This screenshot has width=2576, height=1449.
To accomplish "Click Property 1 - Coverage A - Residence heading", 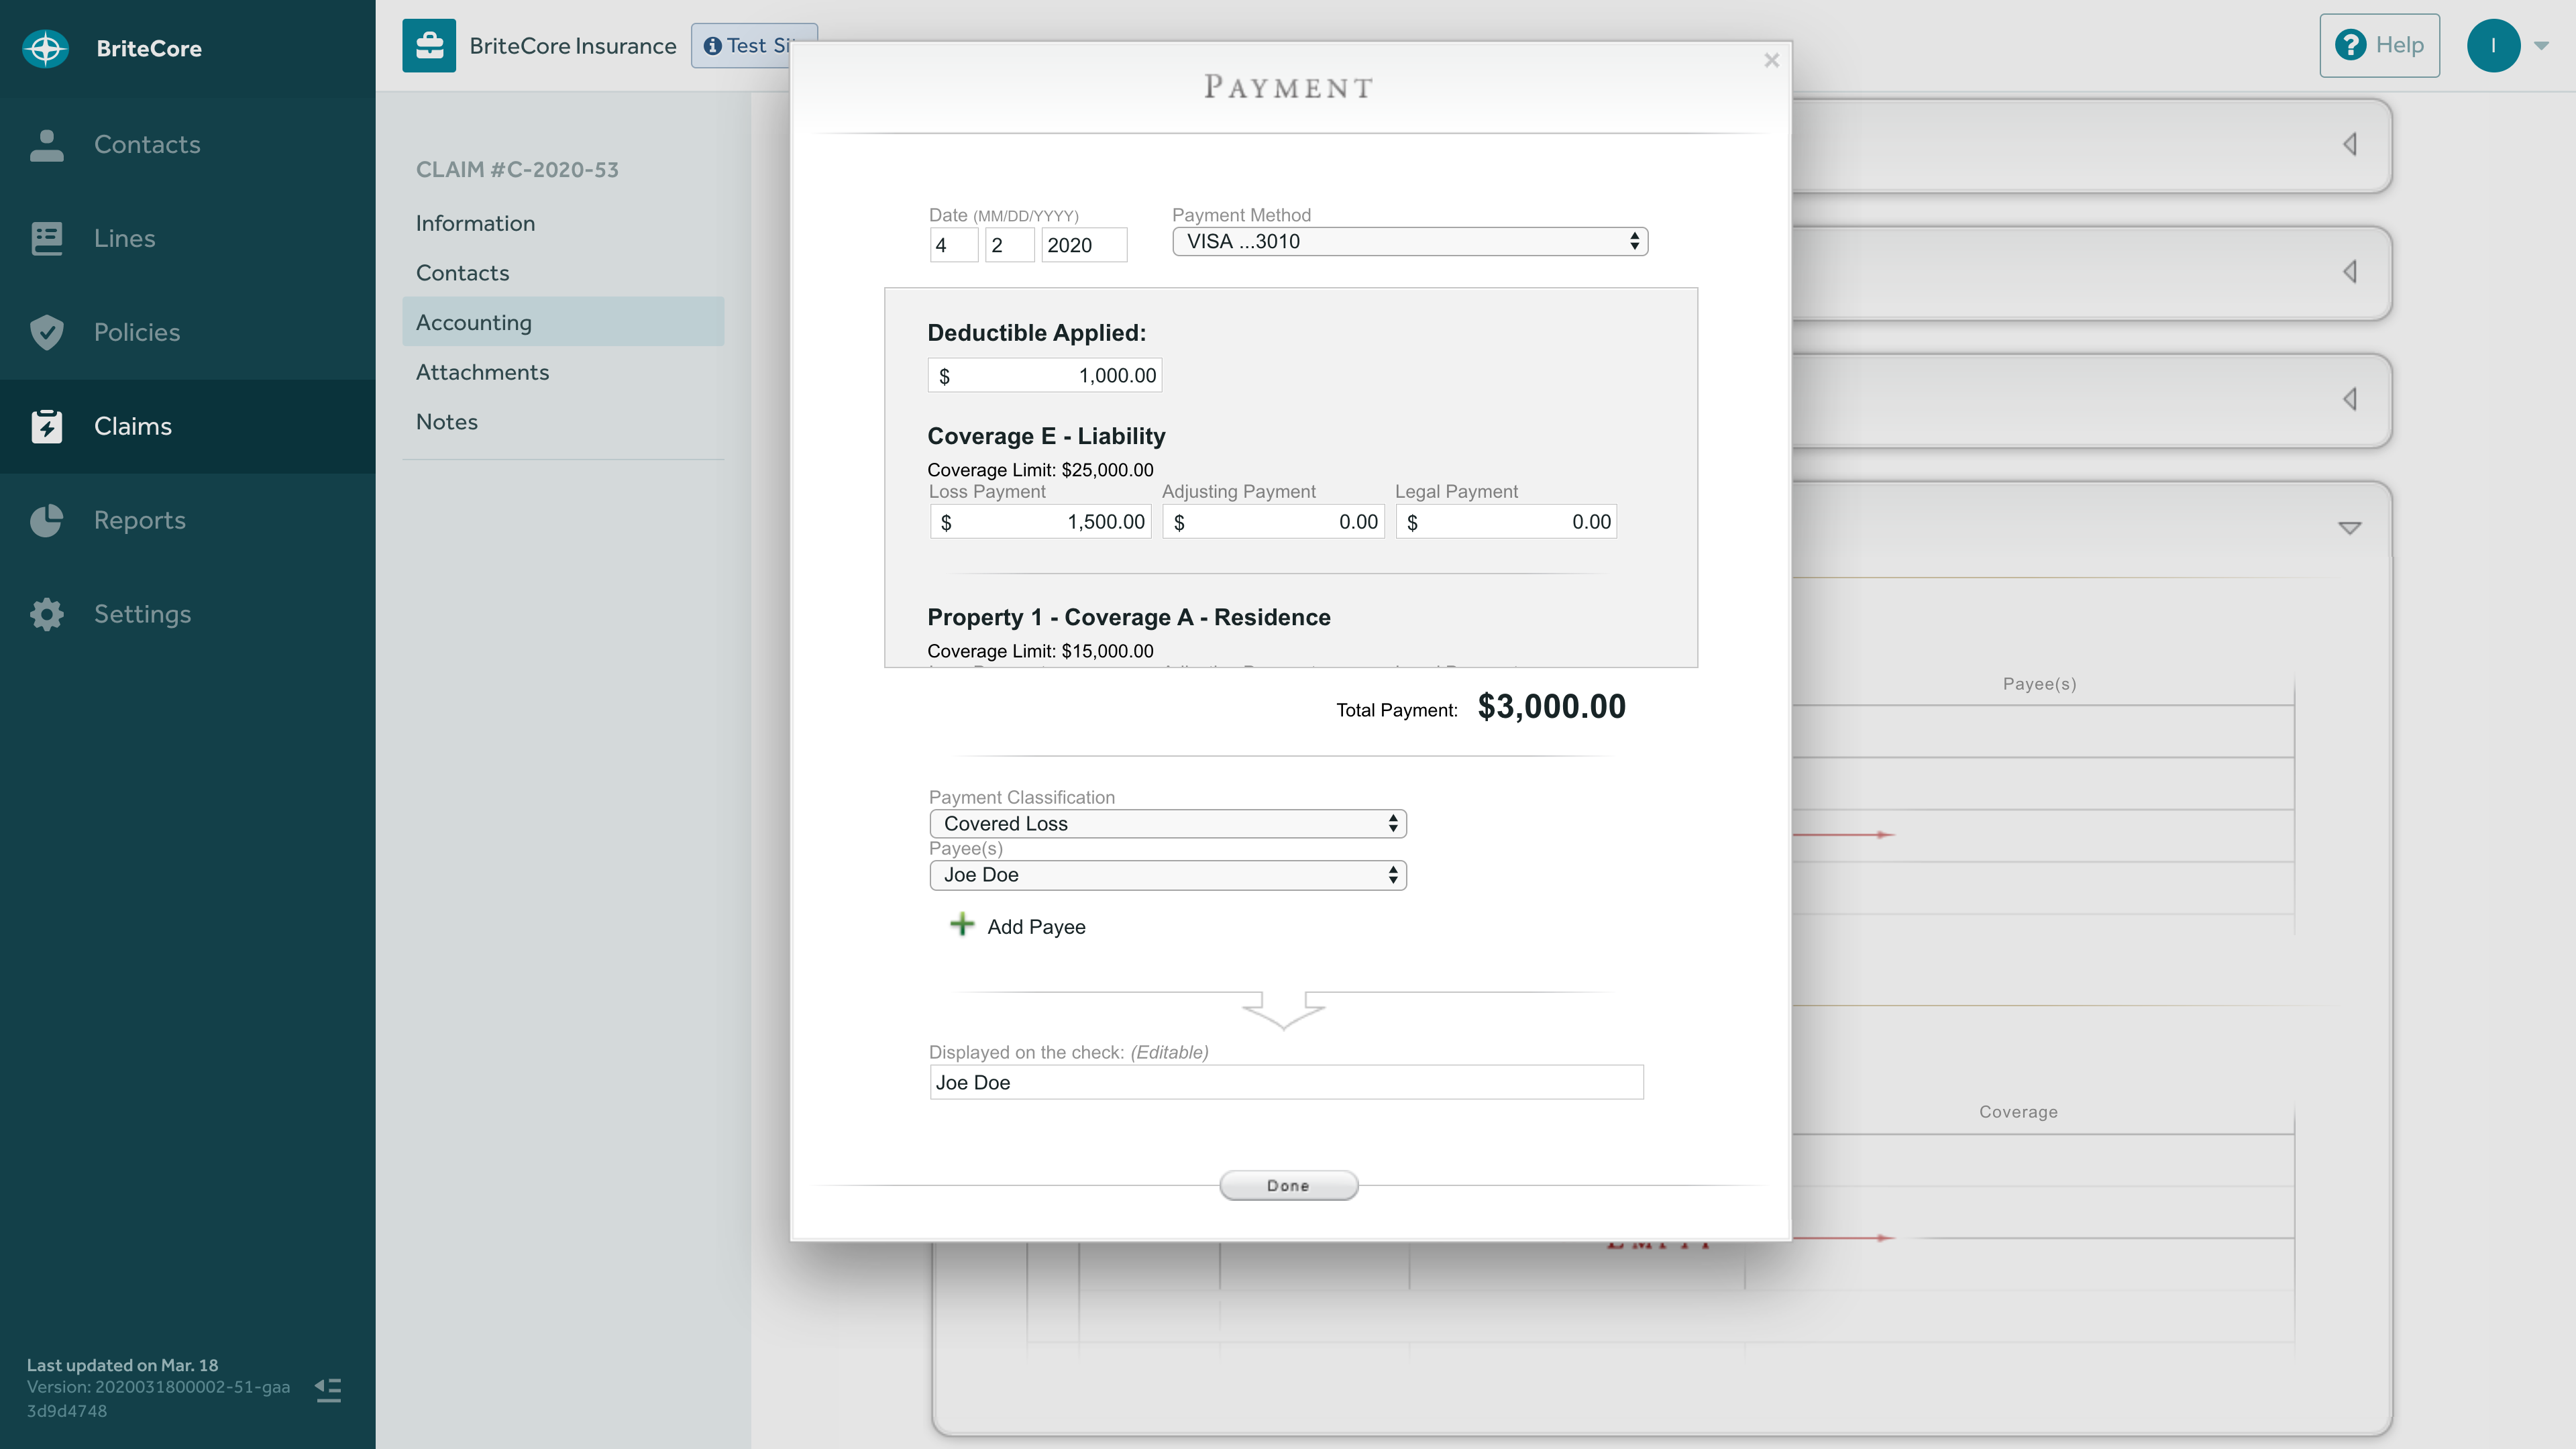I will tap(1128, 617).
